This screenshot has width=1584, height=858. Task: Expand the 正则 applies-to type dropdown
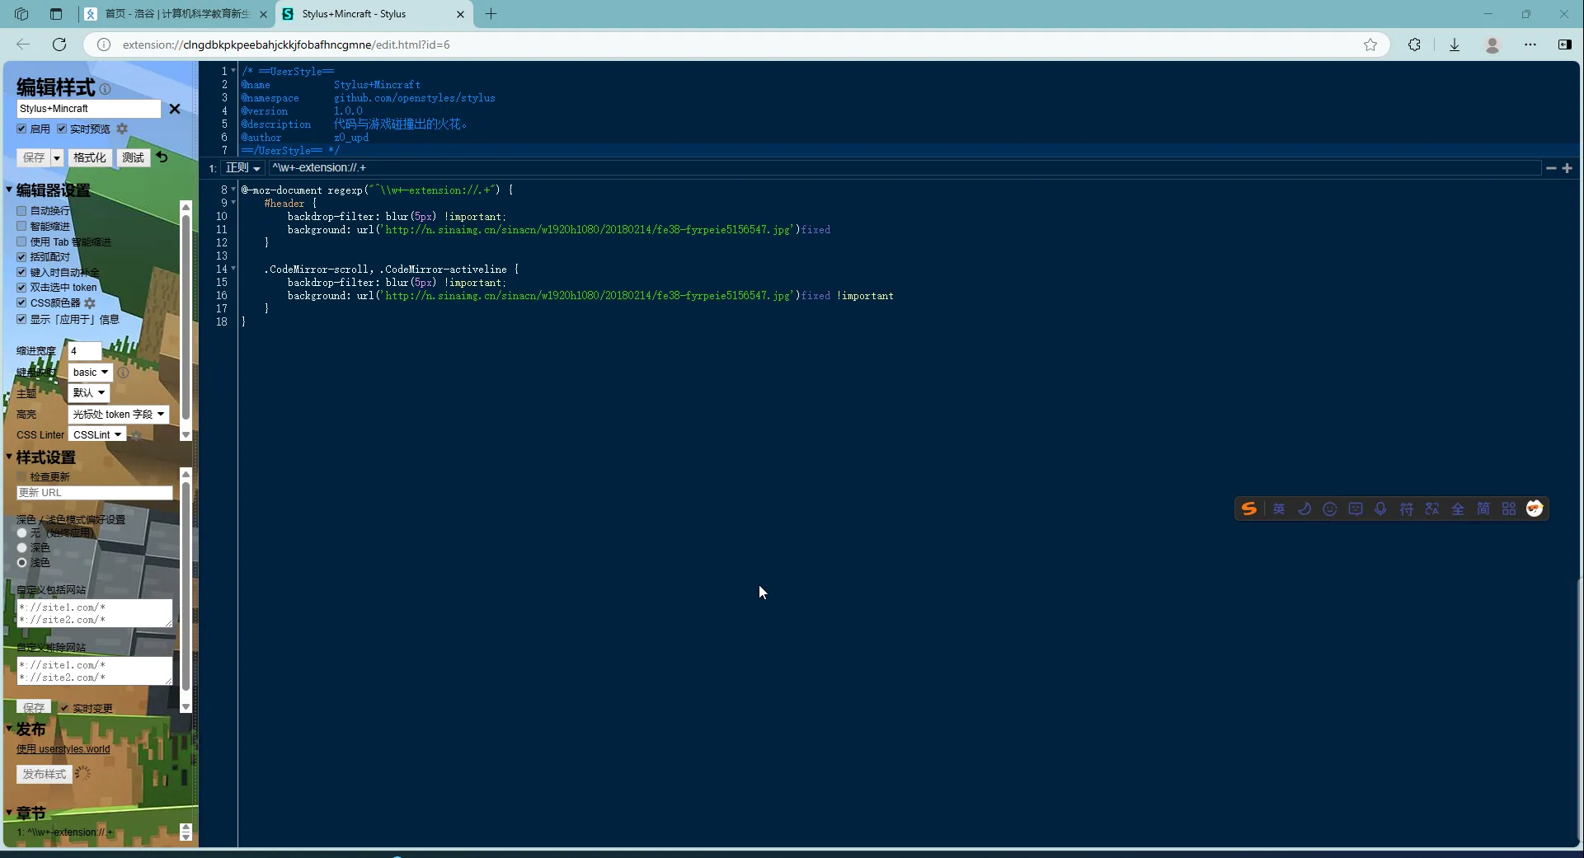tap(242, 168)
